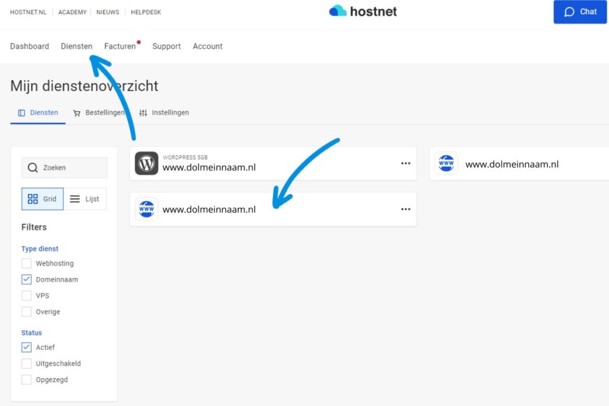Switch to Grid view
Viewport: 609px width, 406px height.
(x=43, y=199)
